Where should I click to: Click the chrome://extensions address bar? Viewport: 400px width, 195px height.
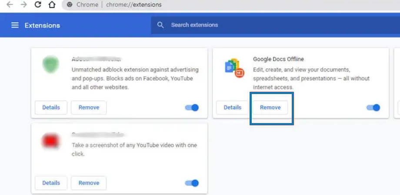coord(231,5)
